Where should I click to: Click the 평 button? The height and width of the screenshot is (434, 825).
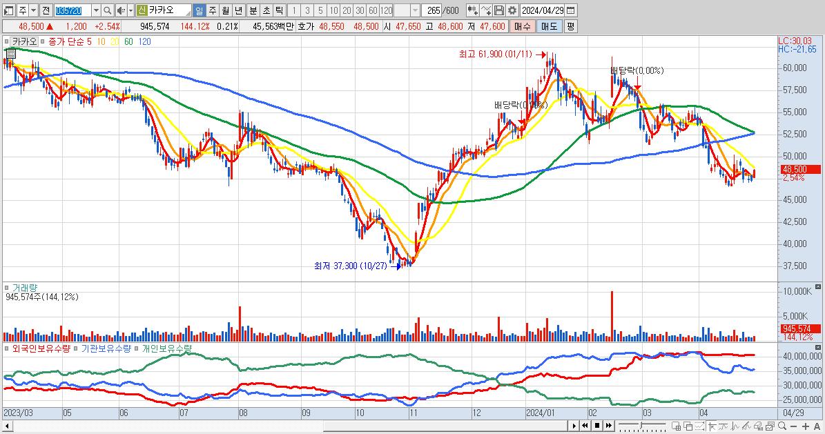[571, 26]
